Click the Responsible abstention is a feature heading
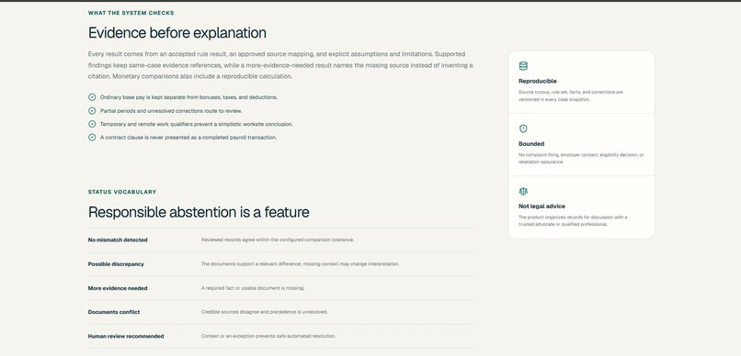Screen dimensions: 741x356 [199, 212]
